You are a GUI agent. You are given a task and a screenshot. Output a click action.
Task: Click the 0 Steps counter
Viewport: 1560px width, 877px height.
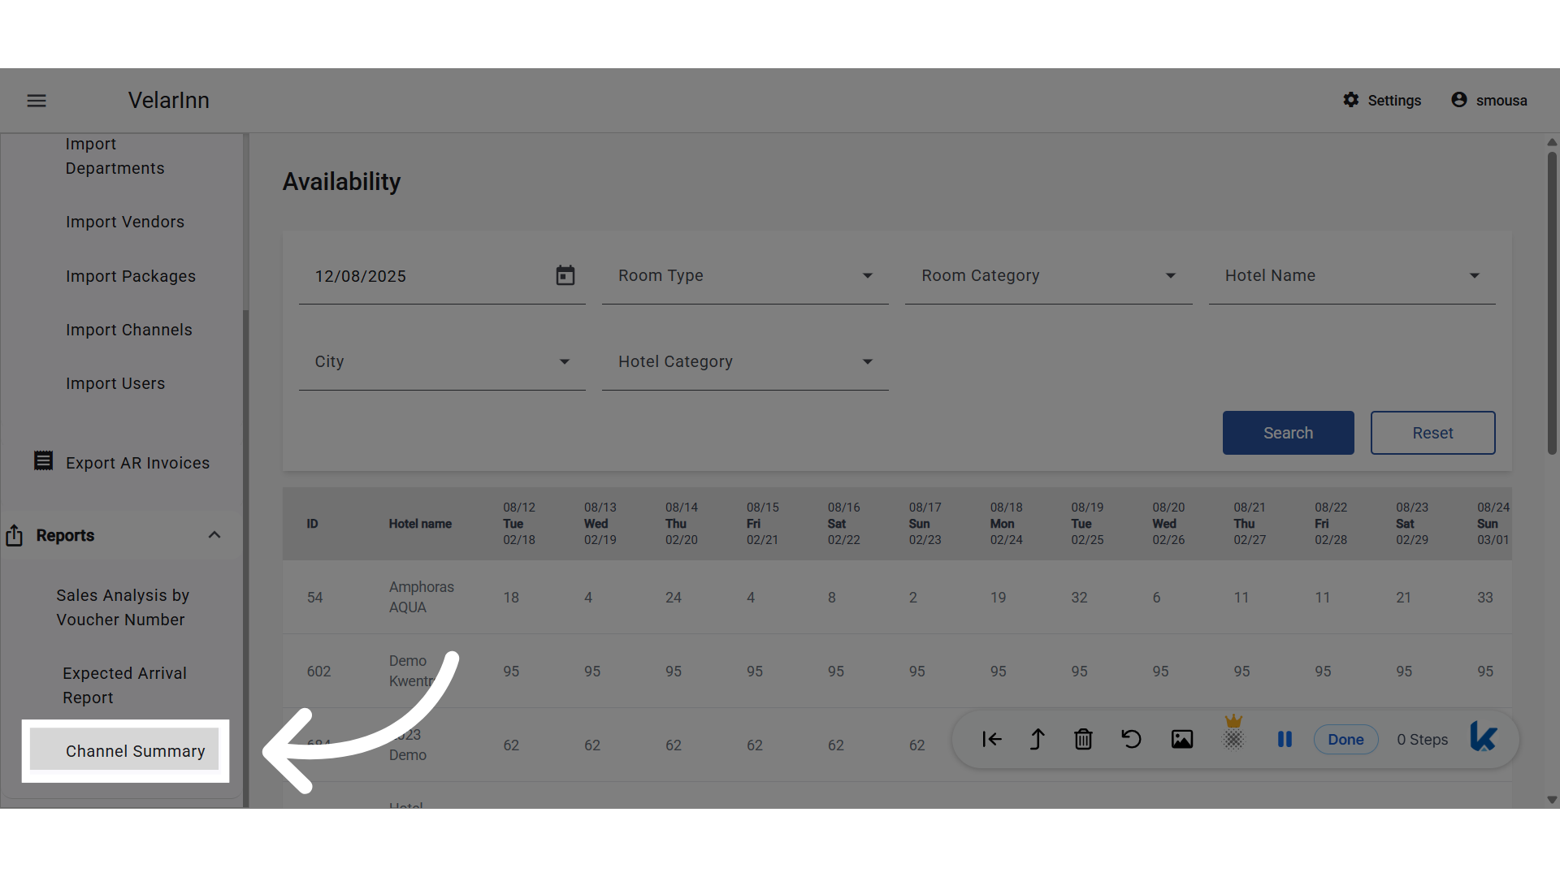point(1423,740)
